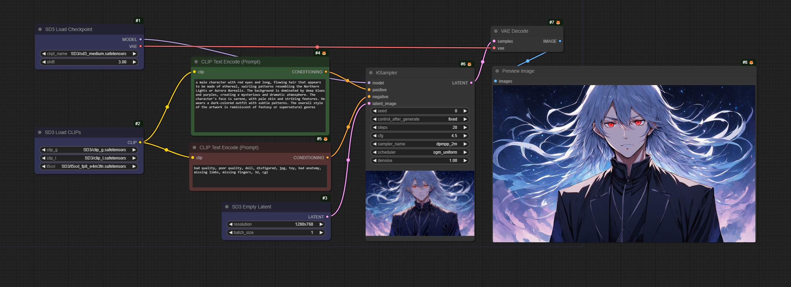Click the batch_size value field showing 1

point(276,233)
